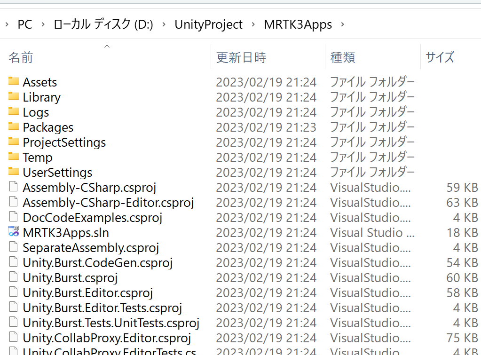This screenshot has height=355, width=481.
Task: Click the MRTK3Apps.sln Visual Studio icon
Action: coord(14,232)
